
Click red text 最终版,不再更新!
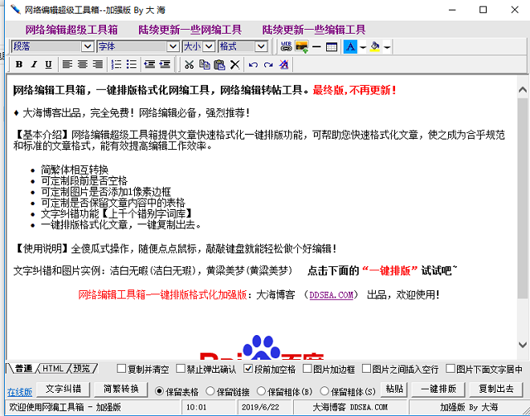[x=354, y=91]
